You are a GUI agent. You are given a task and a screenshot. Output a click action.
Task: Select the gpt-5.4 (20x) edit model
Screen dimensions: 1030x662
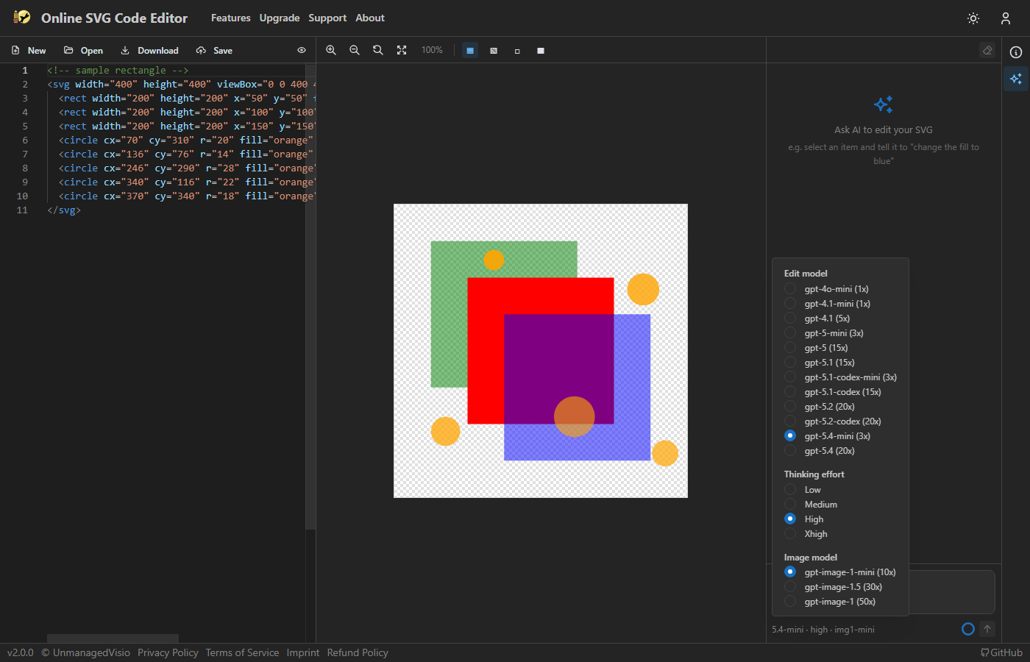point(790,451)
